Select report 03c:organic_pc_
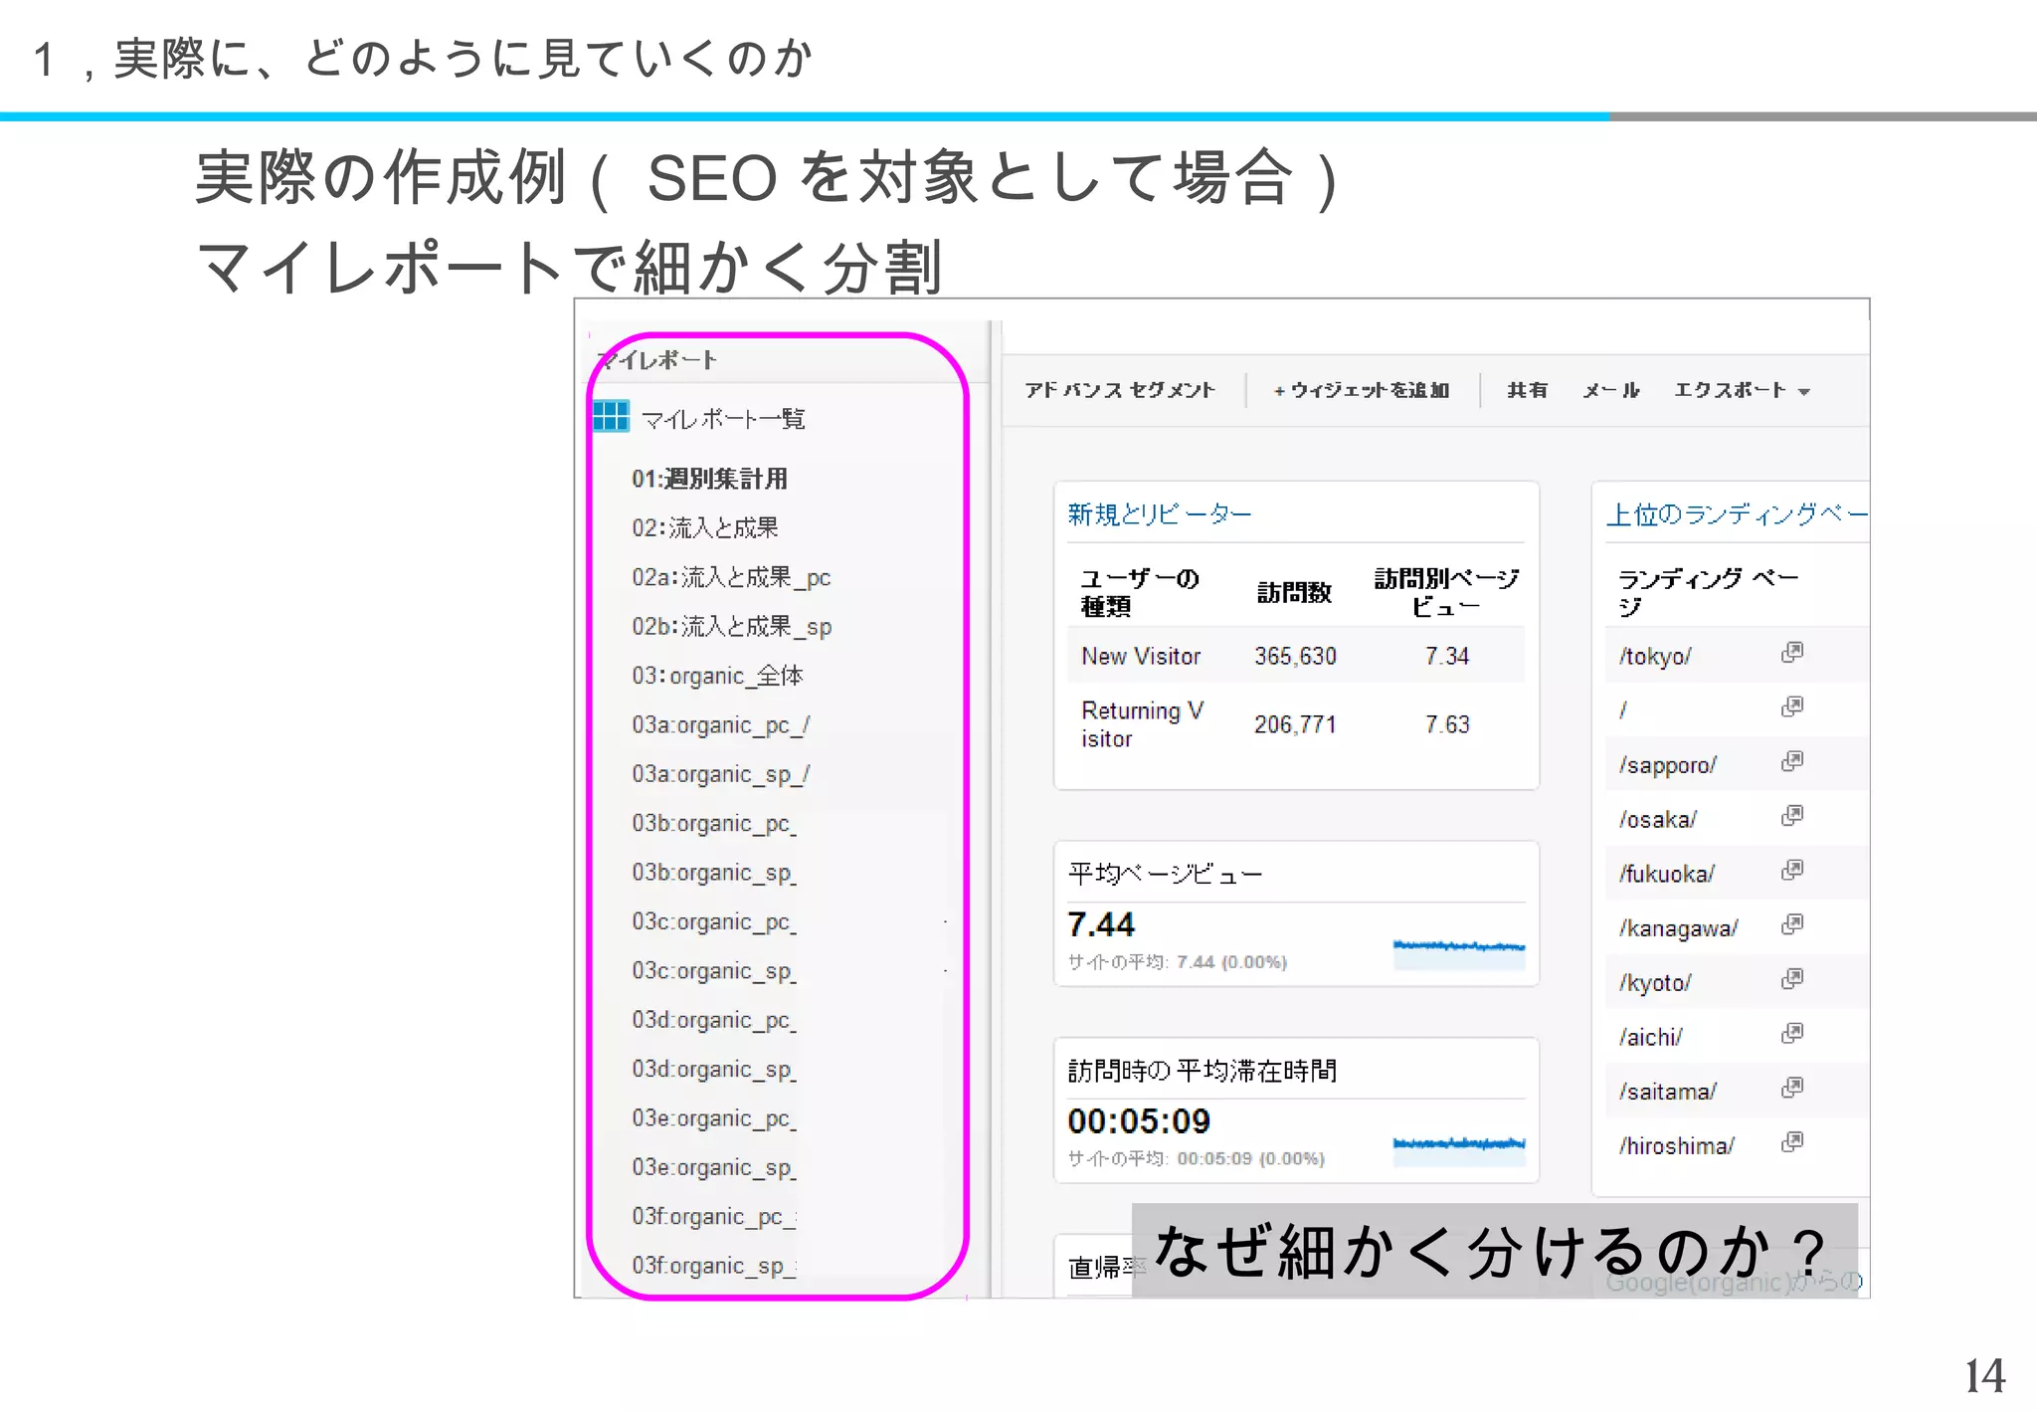Screen dimensions: 2037x1411 (x=714, y=921)
